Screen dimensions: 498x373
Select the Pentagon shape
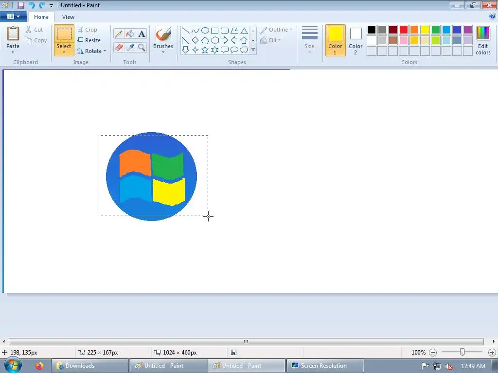click(x=205, y=40)
